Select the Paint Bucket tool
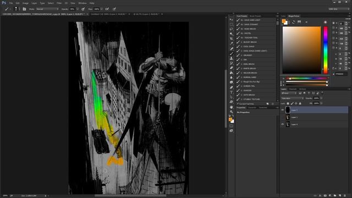The image size is (352, 198). coord(231,73)
